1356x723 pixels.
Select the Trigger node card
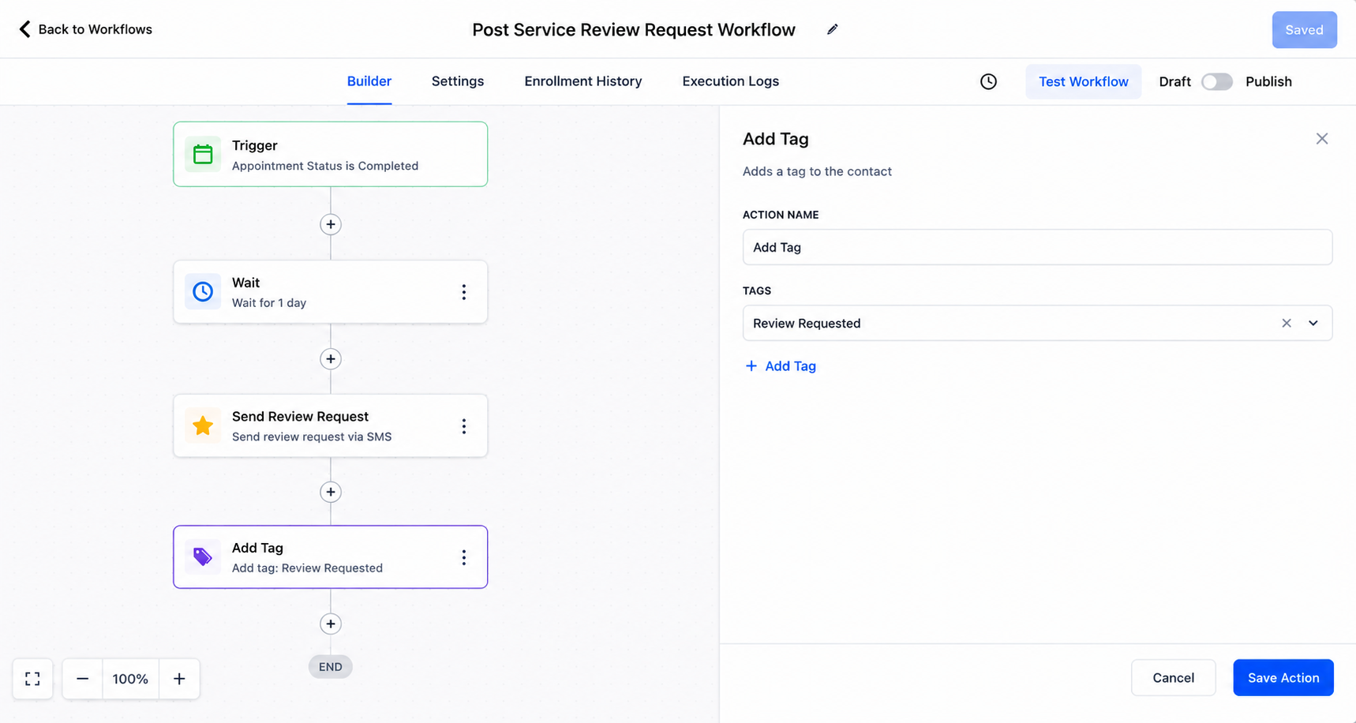[x=331, y=154]
